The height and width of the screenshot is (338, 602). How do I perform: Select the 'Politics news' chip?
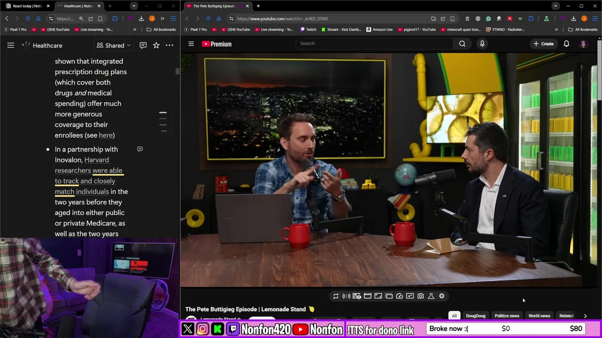pyautogui.click(x=507, y=316)
